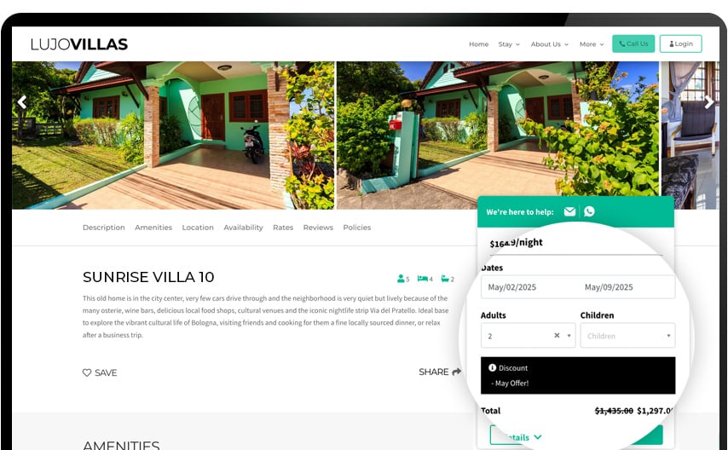Switch to the Amenities tab

point(153,227)
